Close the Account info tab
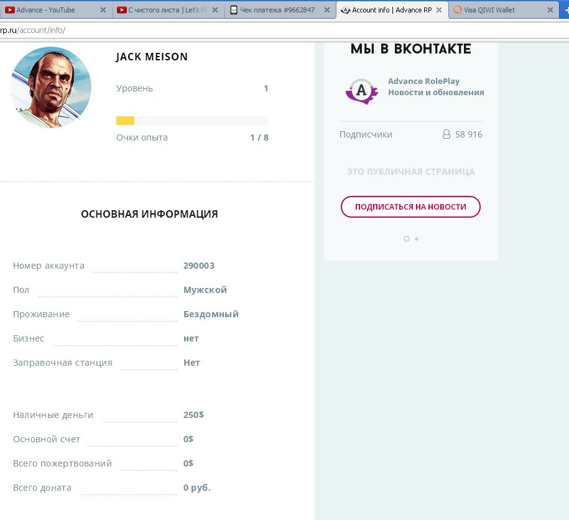The image size is (569, 520). point(439,10)
